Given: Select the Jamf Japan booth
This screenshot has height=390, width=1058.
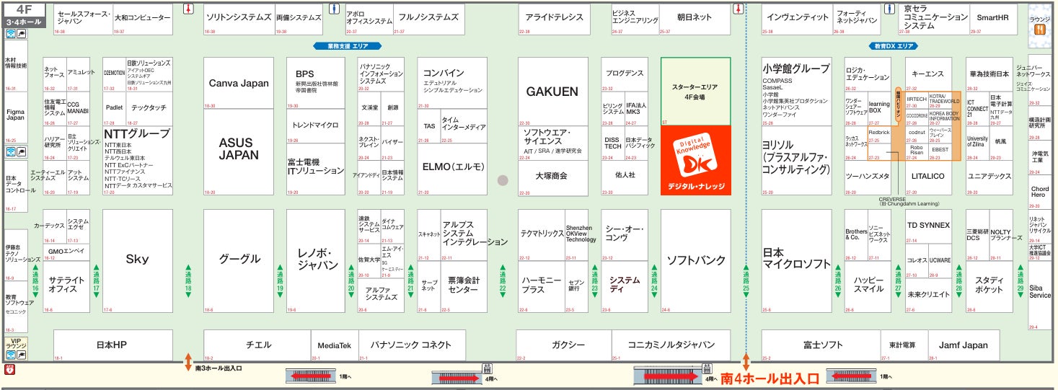Looking at the screenshot, I should pyautogui.click(x=964, y=345).
